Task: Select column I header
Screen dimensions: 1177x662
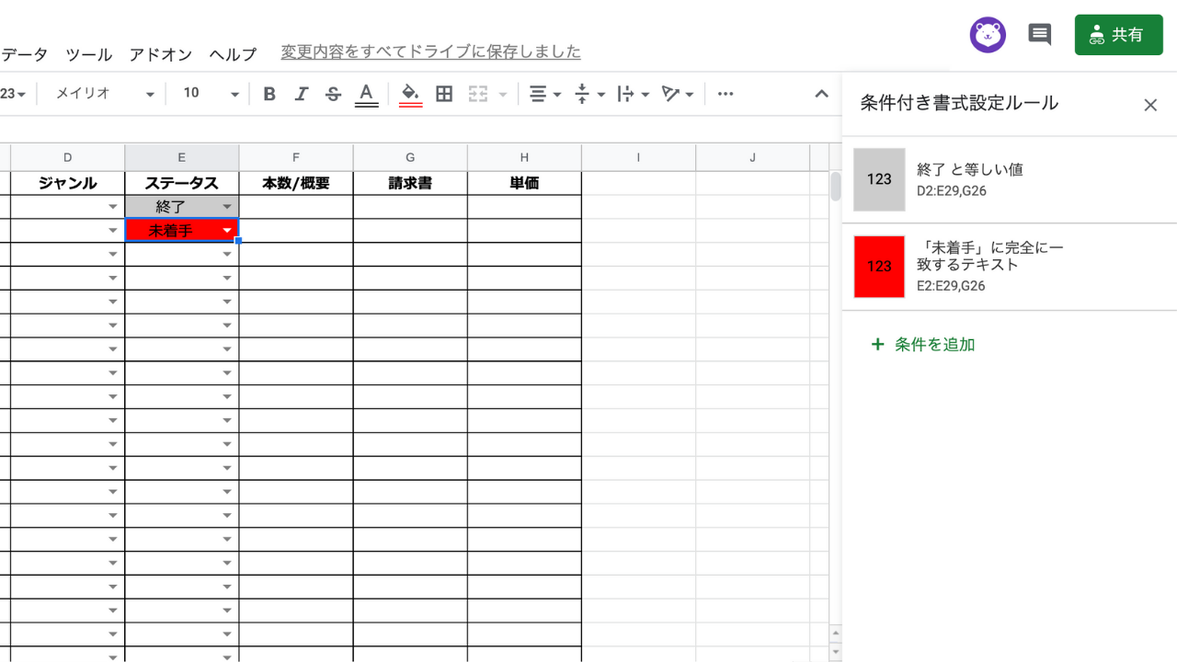Action: click(x=638, y=157)
